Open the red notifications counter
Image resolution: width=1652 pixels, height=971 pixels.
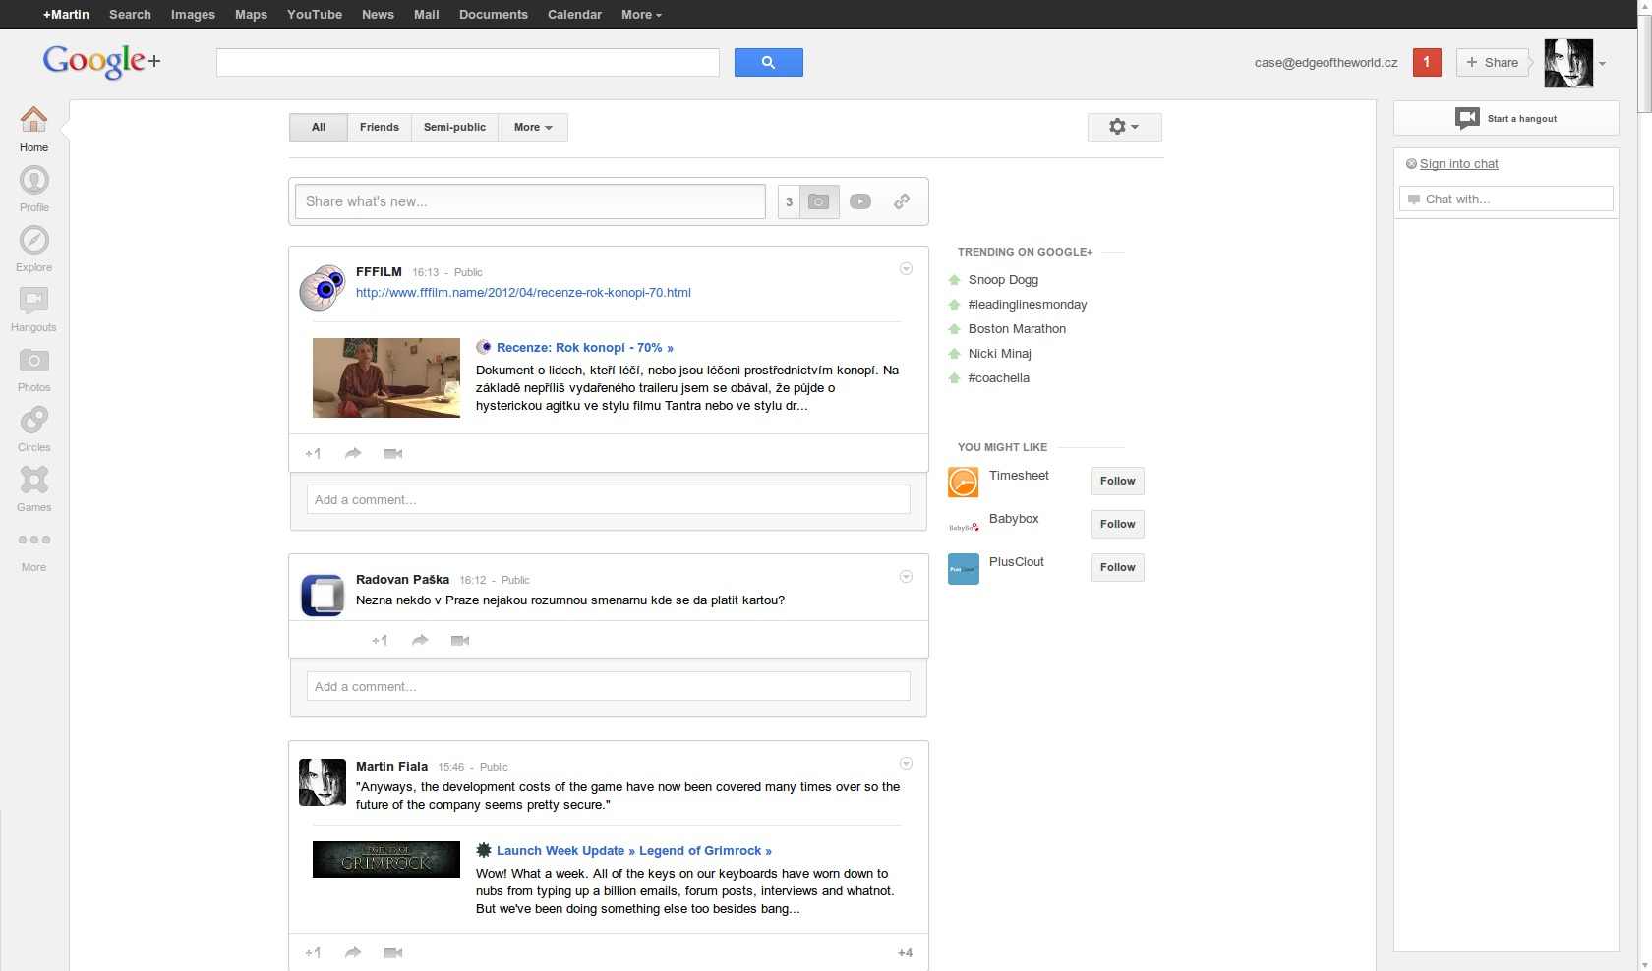point(1427,62)
